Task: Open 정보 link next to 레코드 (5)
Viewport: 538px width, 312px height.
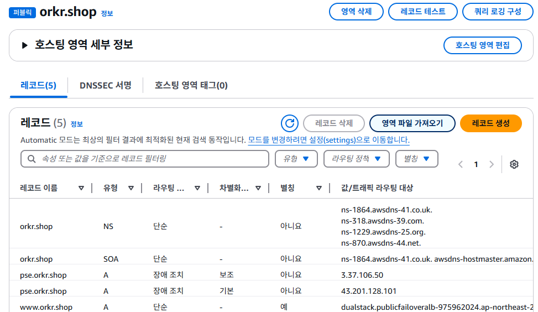Action: click(76, 124)
